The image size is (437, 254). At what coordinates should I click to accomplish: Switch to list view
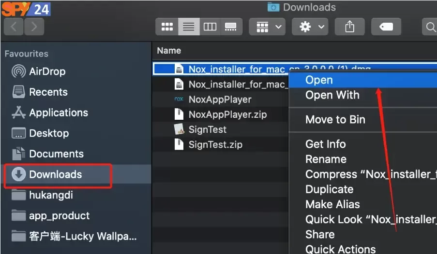click(189, 27)
